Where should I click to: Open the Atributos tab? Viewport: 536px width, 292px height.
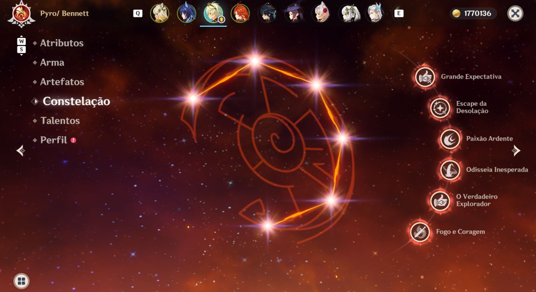[62, 43]
